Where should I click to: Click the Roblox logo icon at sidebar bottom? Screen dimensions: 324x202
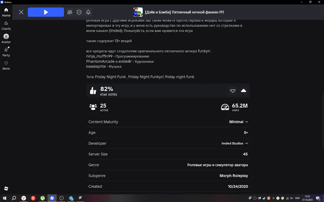coord(6,188)
